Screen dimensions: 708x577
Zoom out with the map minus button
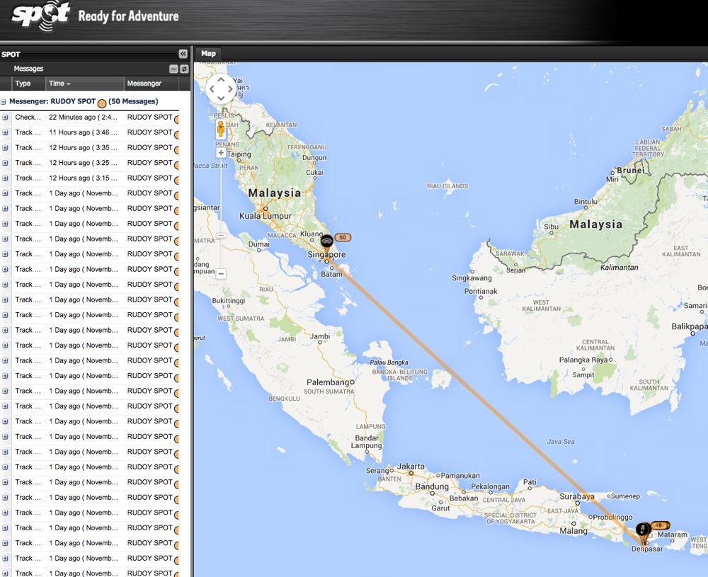coord(221,273)
